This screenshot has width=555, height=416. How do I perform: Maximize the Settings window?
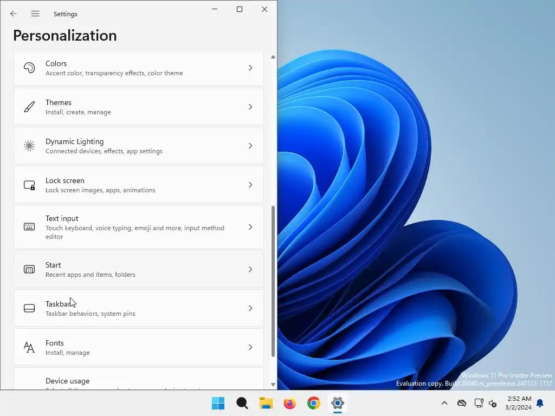(240, 9)
